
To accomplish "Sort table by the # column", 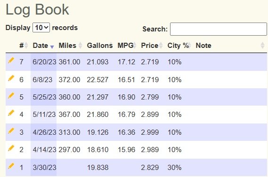I will point(24,46).
